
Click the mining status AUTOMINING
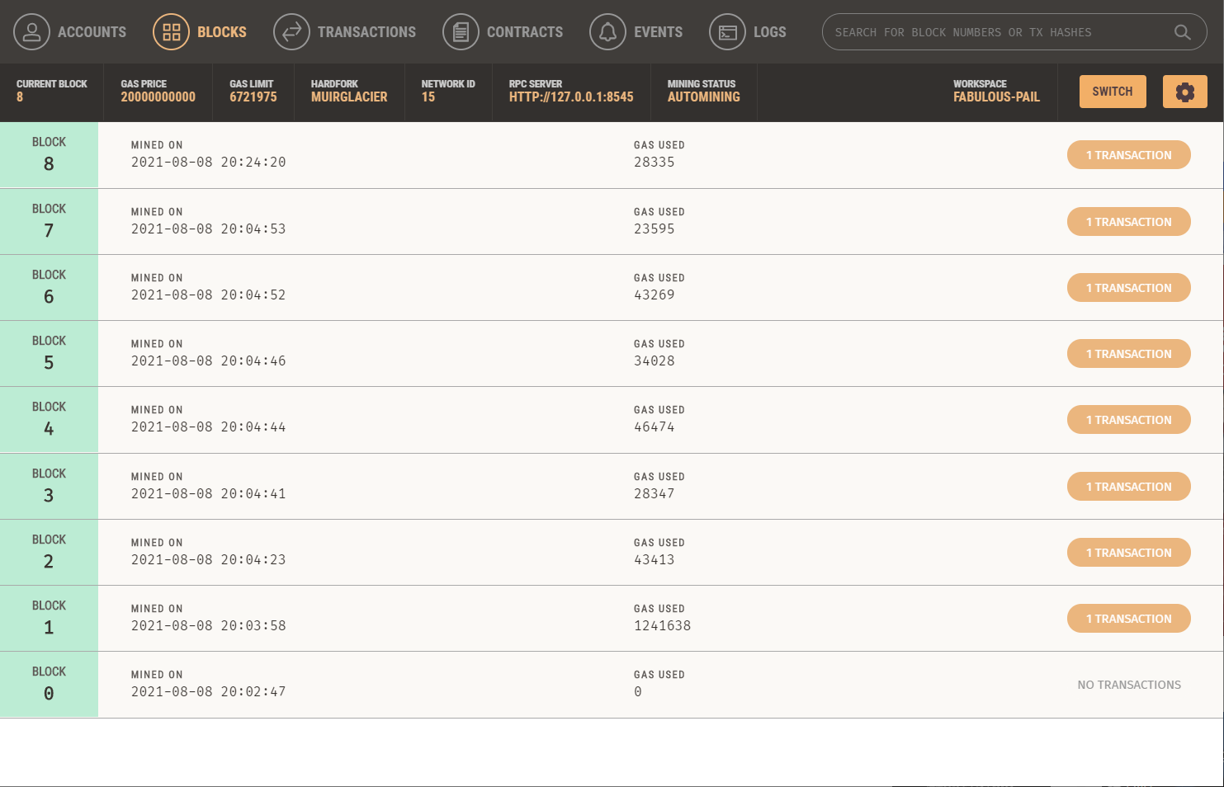[704, 97]
